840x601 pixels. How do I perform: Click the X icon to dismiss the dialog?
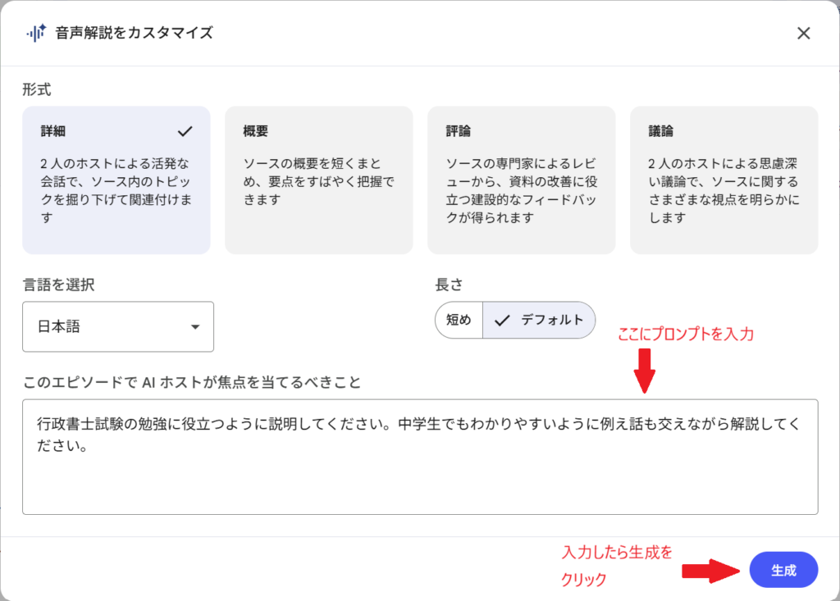[x=805, y=33]
